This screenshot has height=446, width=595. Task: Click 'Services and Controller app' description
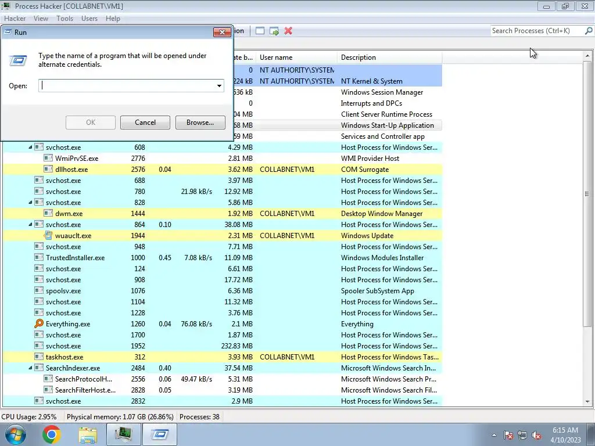(x=382, y=136)
